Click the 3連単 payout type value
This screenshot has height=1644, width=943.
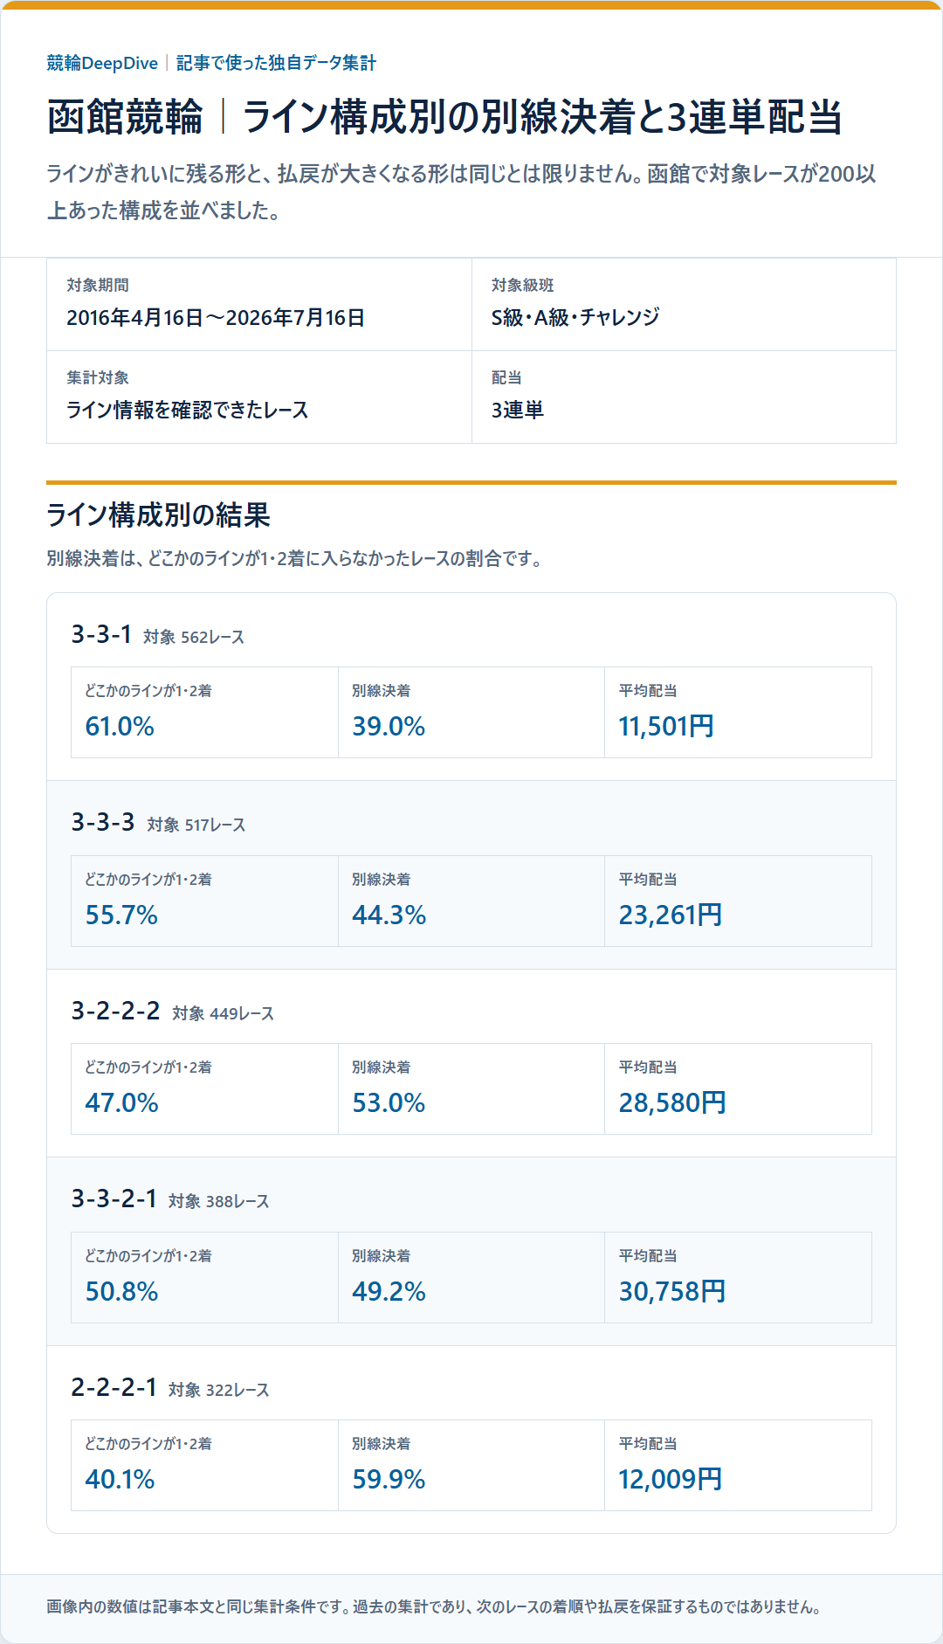[x=518, y=410]
